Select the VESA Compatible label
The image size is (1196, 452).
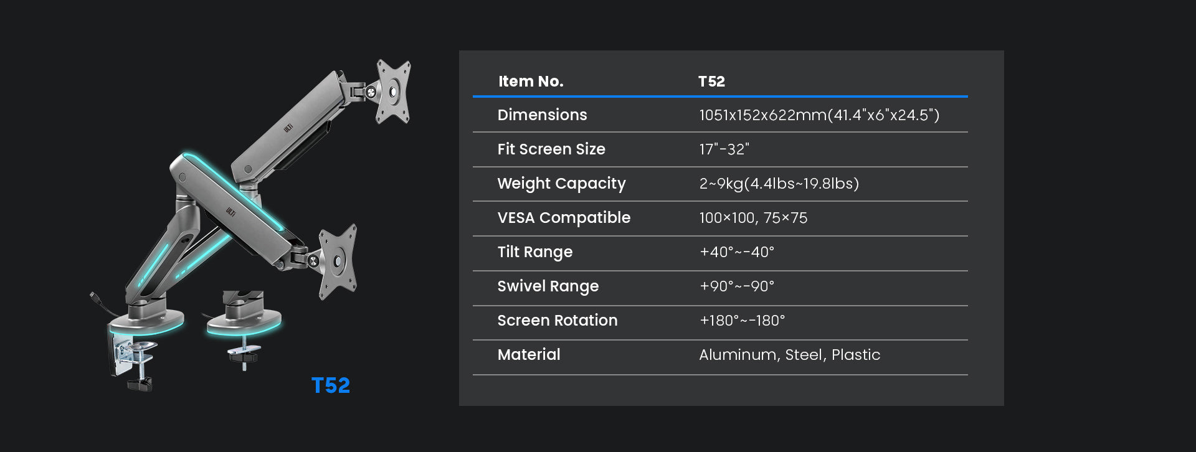click(564, 218)
